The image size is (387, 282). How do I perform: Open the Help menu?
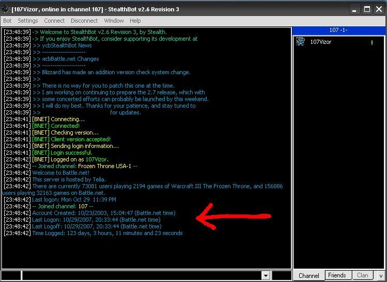(135, 21)
